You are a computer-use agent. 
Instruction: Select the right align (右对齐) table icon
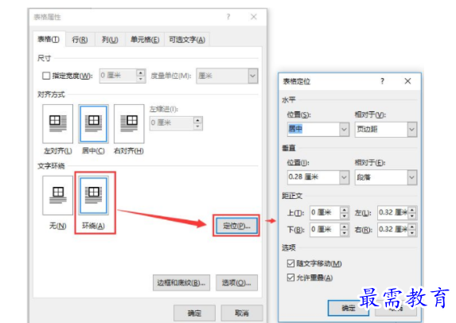tap(129, 124)
